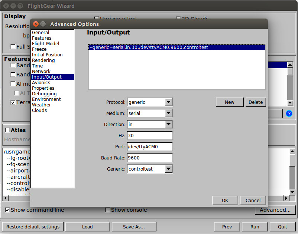
Task: Click the Save As... button
Action: pos(134,227)
